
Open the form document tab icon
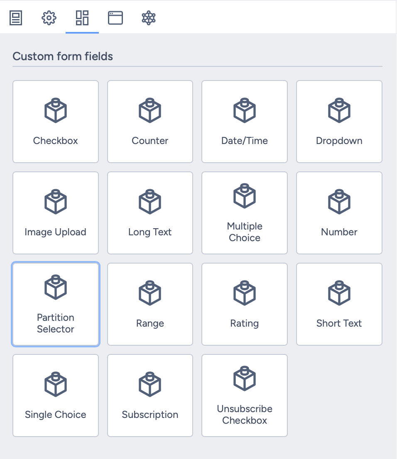pos(16,18)
